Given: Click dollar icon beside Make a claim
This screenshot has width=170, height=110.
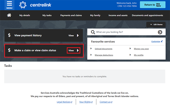Looking at the screenshot, I should (x=9, y=50).
